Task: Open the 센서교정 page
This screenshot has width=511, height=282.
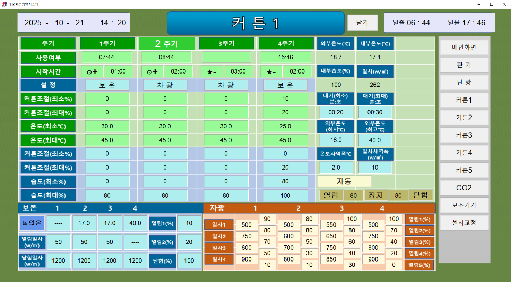Action: [x=464, y=223]
